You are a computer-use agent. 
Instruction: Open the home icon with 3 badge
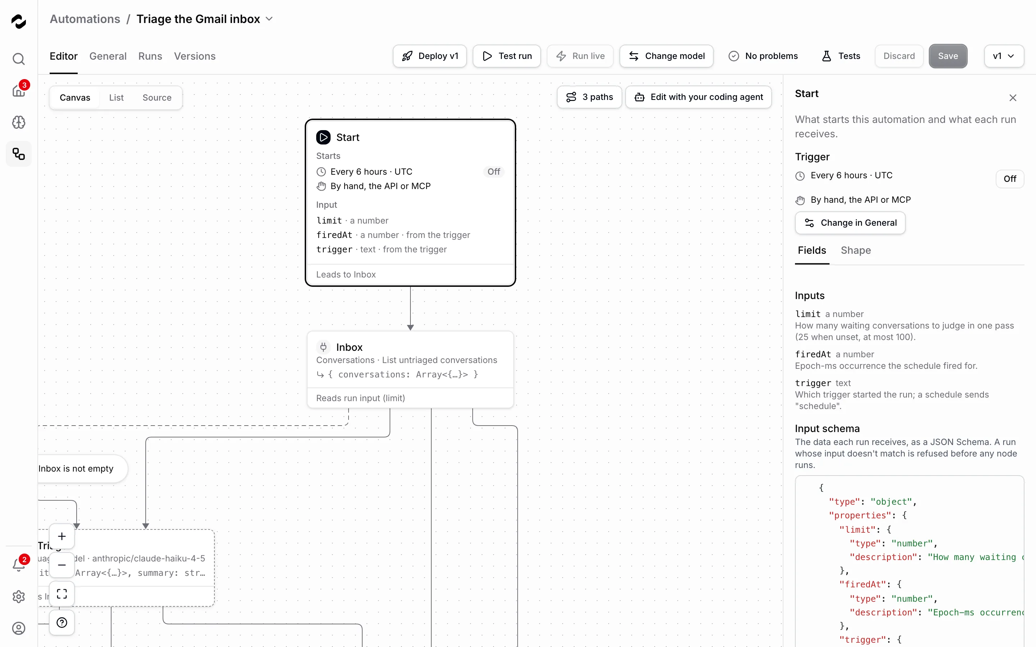(18, 90)
